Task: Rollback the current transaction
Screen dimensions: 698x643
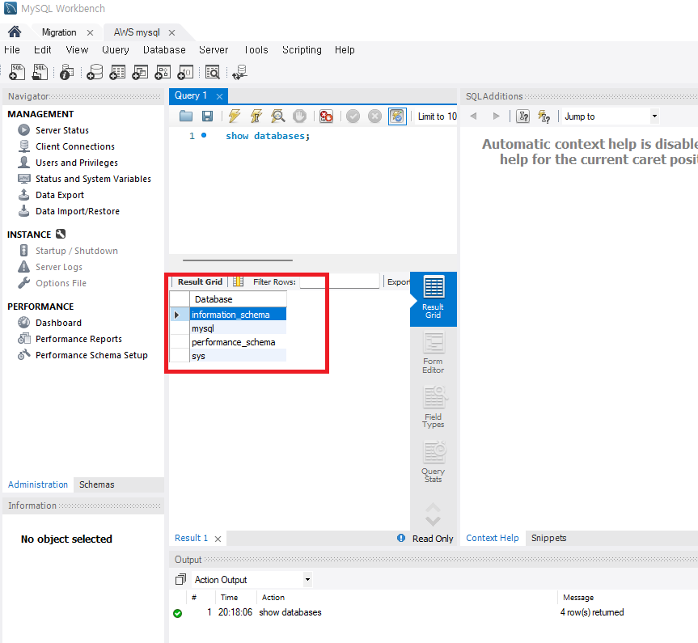Action: point(374,116)
